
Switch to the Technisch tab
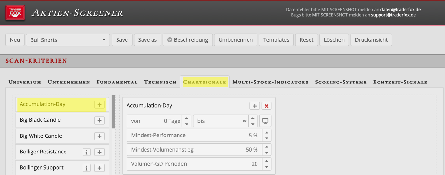click(x=160, y=82)
